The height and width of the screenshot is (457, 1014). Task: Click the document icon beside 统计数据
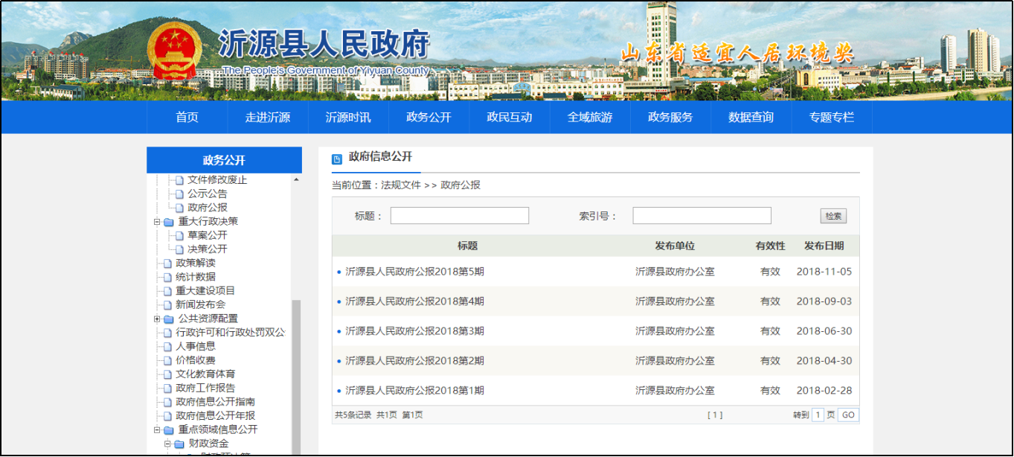(x=167, y=278)
